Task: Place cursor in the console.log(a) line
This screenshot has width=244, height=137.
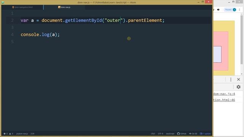Action: click(x=40, y=35)
